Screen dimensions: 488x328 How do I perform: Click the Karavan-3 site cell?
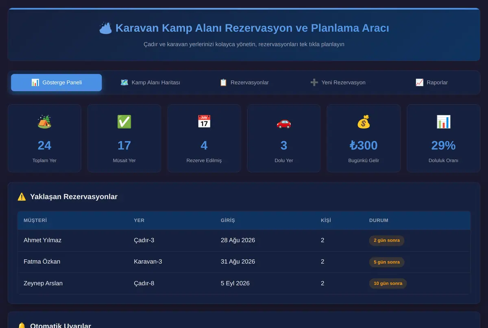[x=148, y=262]
